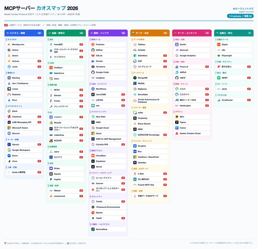The height and width of the screenshot is (249, 258).
Task: Open the WordPress entry
Action: tap(108, 89)
